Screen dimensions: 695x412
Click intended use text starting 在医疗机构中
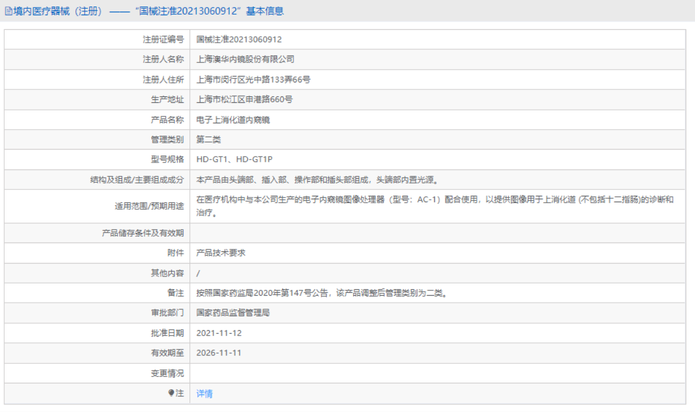[x=435, y=206]
